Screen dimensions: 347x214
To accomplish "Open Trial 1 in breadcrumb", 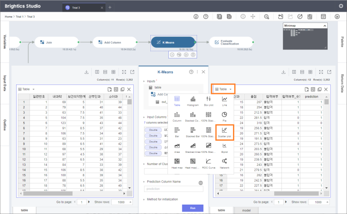I will coord(19,17).
